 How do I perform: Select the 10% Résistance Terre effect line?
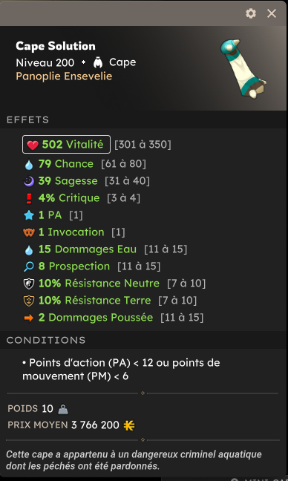click(110, 301)
